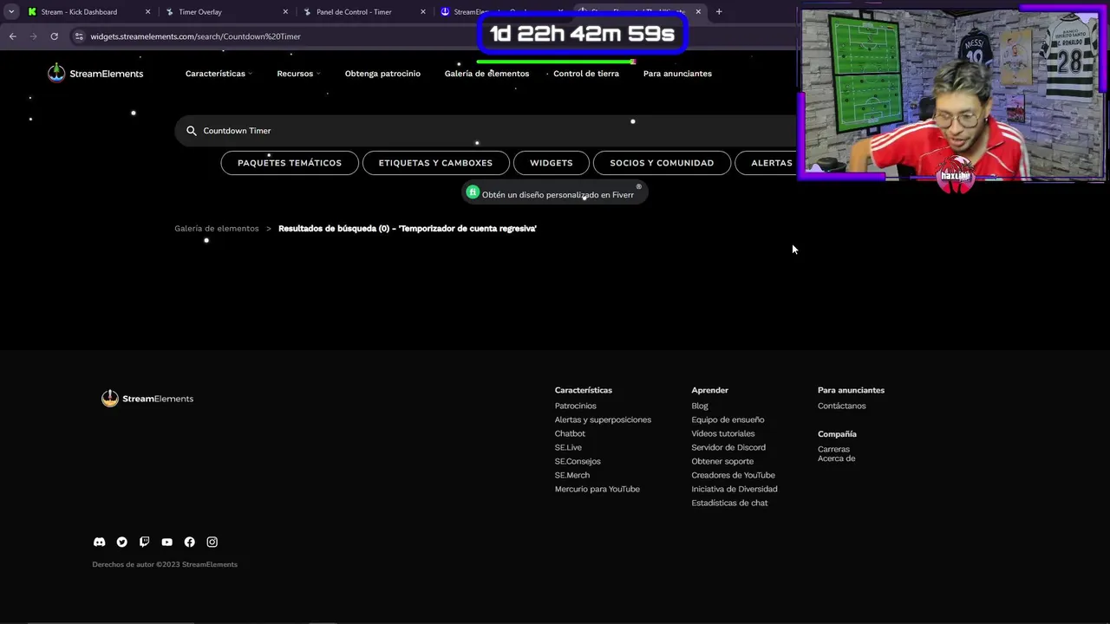Image resolution: width=1110 pixels, height=624 pixels.
Task: Filter by Widgets category
Action: (x=552, y=163)
